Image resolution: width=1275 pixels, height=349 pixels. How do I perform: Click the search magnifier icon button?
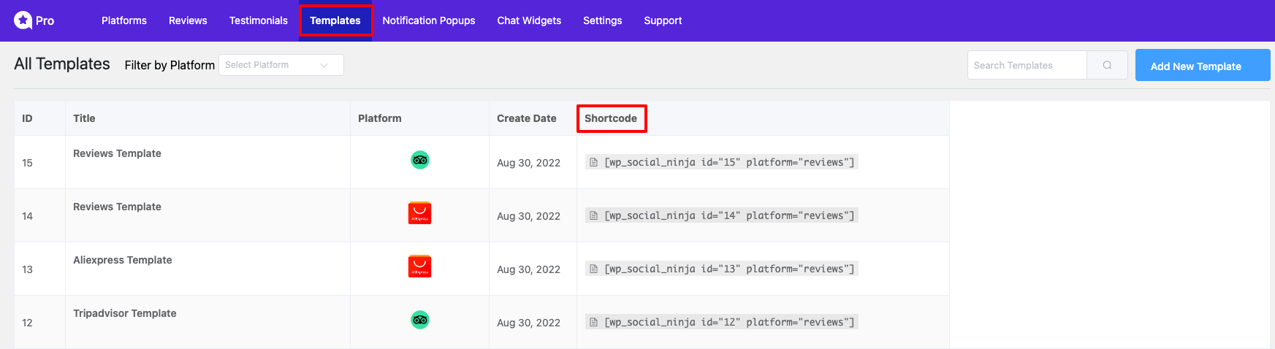(1107, 65)
